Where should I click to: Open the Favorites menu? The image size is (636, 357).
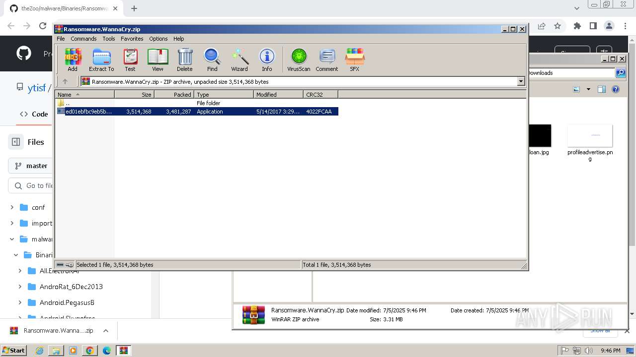coord(132,39)
